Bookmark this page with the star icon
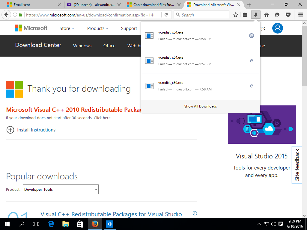This screenshot has width=307, height=230. (x=236, y=15)
